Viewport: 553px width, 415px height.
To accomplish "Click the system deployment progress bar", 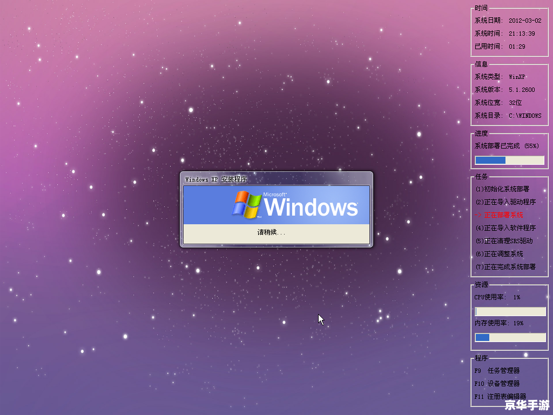I will [x=510, y=160].
